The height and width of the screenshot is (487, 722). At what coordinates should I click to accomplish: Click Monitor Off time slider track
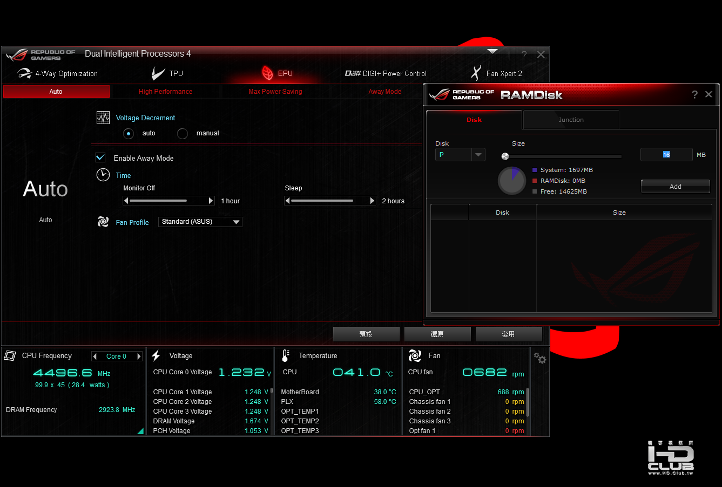pos(168,201)
